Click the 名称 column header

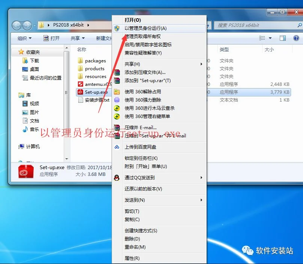tap(82, 50)
